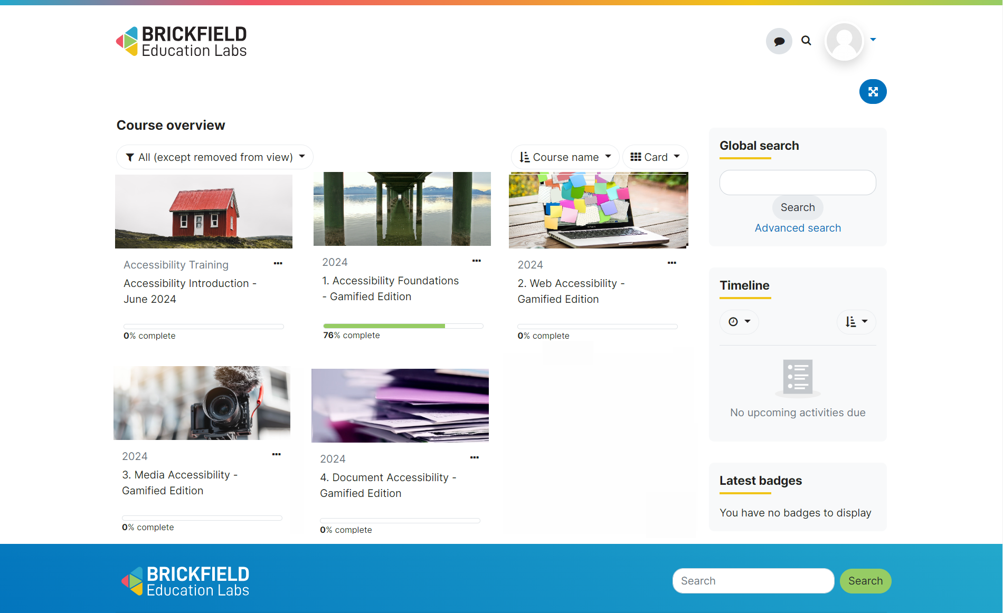This screenshot has height=613, width=1003.
Task: Click the '2024' label above Accessibility Foundations
Action: (335, 262)
